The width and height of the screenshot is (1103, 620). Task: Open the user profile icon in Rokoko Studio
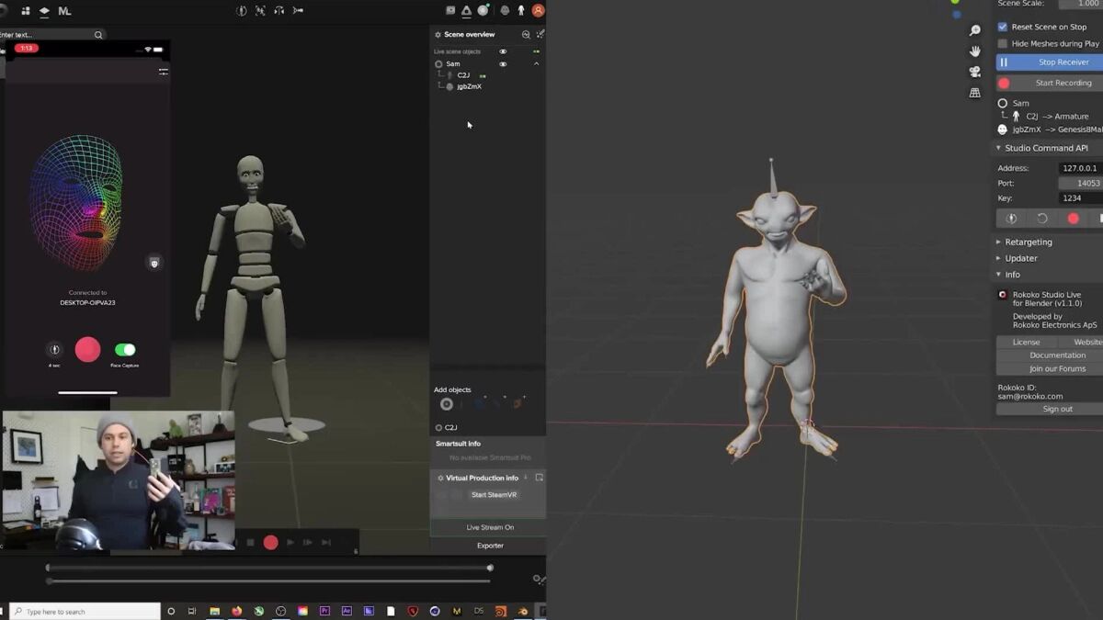pos(538,10)
